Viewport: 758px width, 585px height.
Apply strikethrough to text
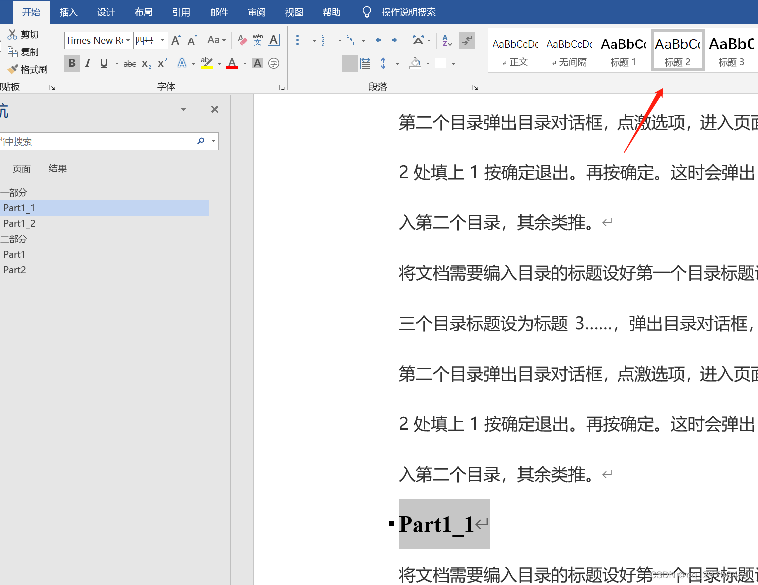point(130,64)
